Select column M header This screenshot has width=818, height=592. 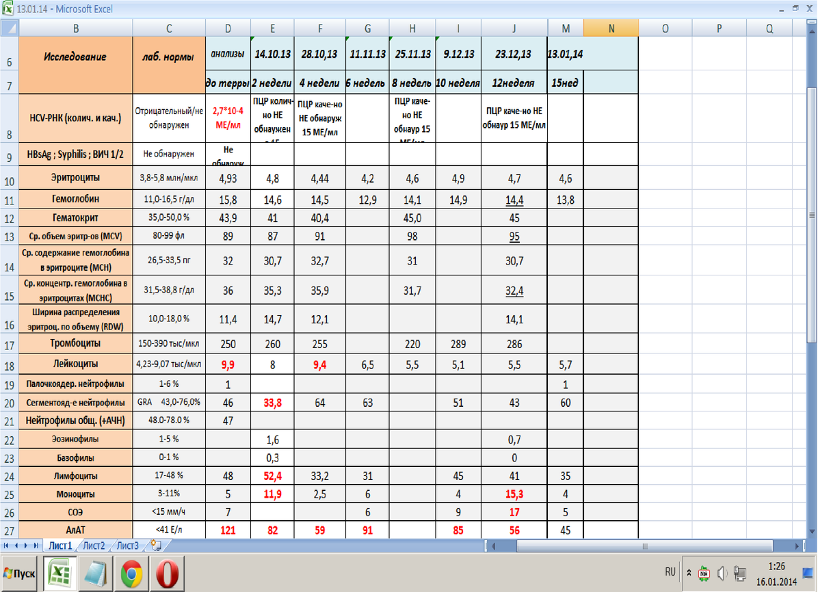(566, 28)
